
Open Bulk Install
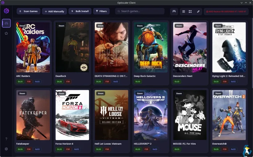pyautogui.click(x=80, y=11)
